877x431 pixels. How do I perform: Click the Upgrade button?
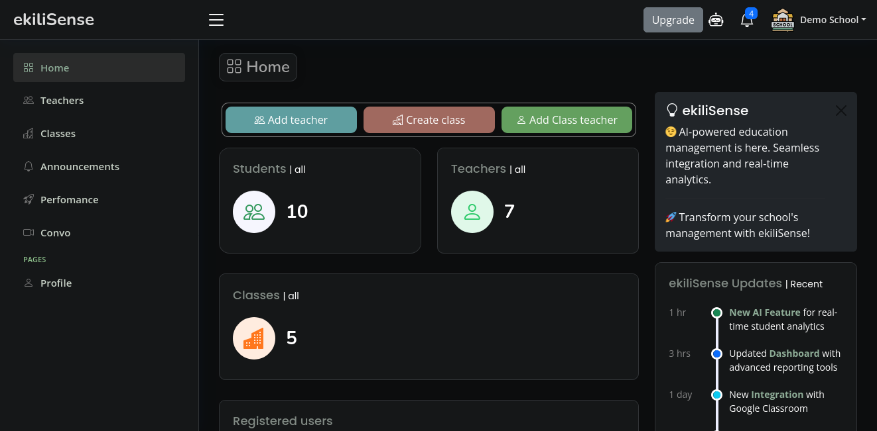tap(673, 20)
